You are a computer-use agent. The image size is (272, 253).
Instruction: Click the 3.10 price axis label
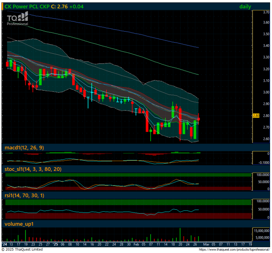click(x=266, y=81)
